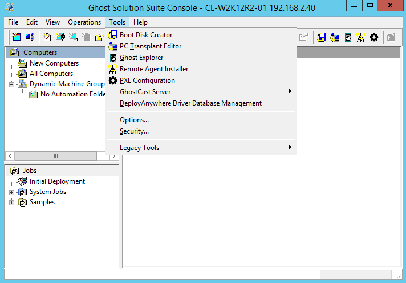
Task: Click the new job toolbar icon
Action: (47, 37)
